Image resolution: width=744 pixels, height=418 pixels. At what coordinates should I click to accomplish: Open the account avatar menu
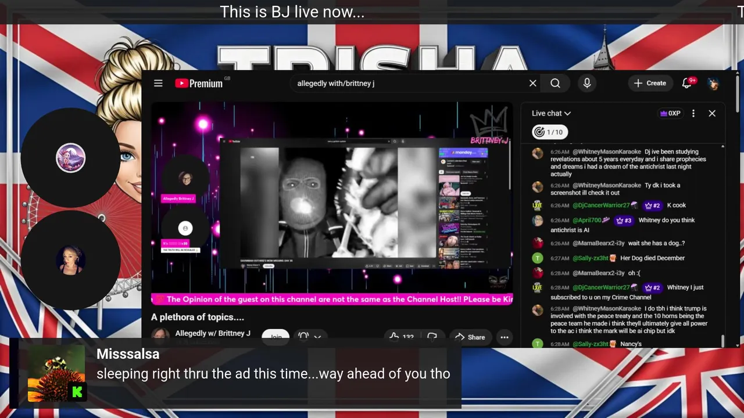click(x=713, y=83)
